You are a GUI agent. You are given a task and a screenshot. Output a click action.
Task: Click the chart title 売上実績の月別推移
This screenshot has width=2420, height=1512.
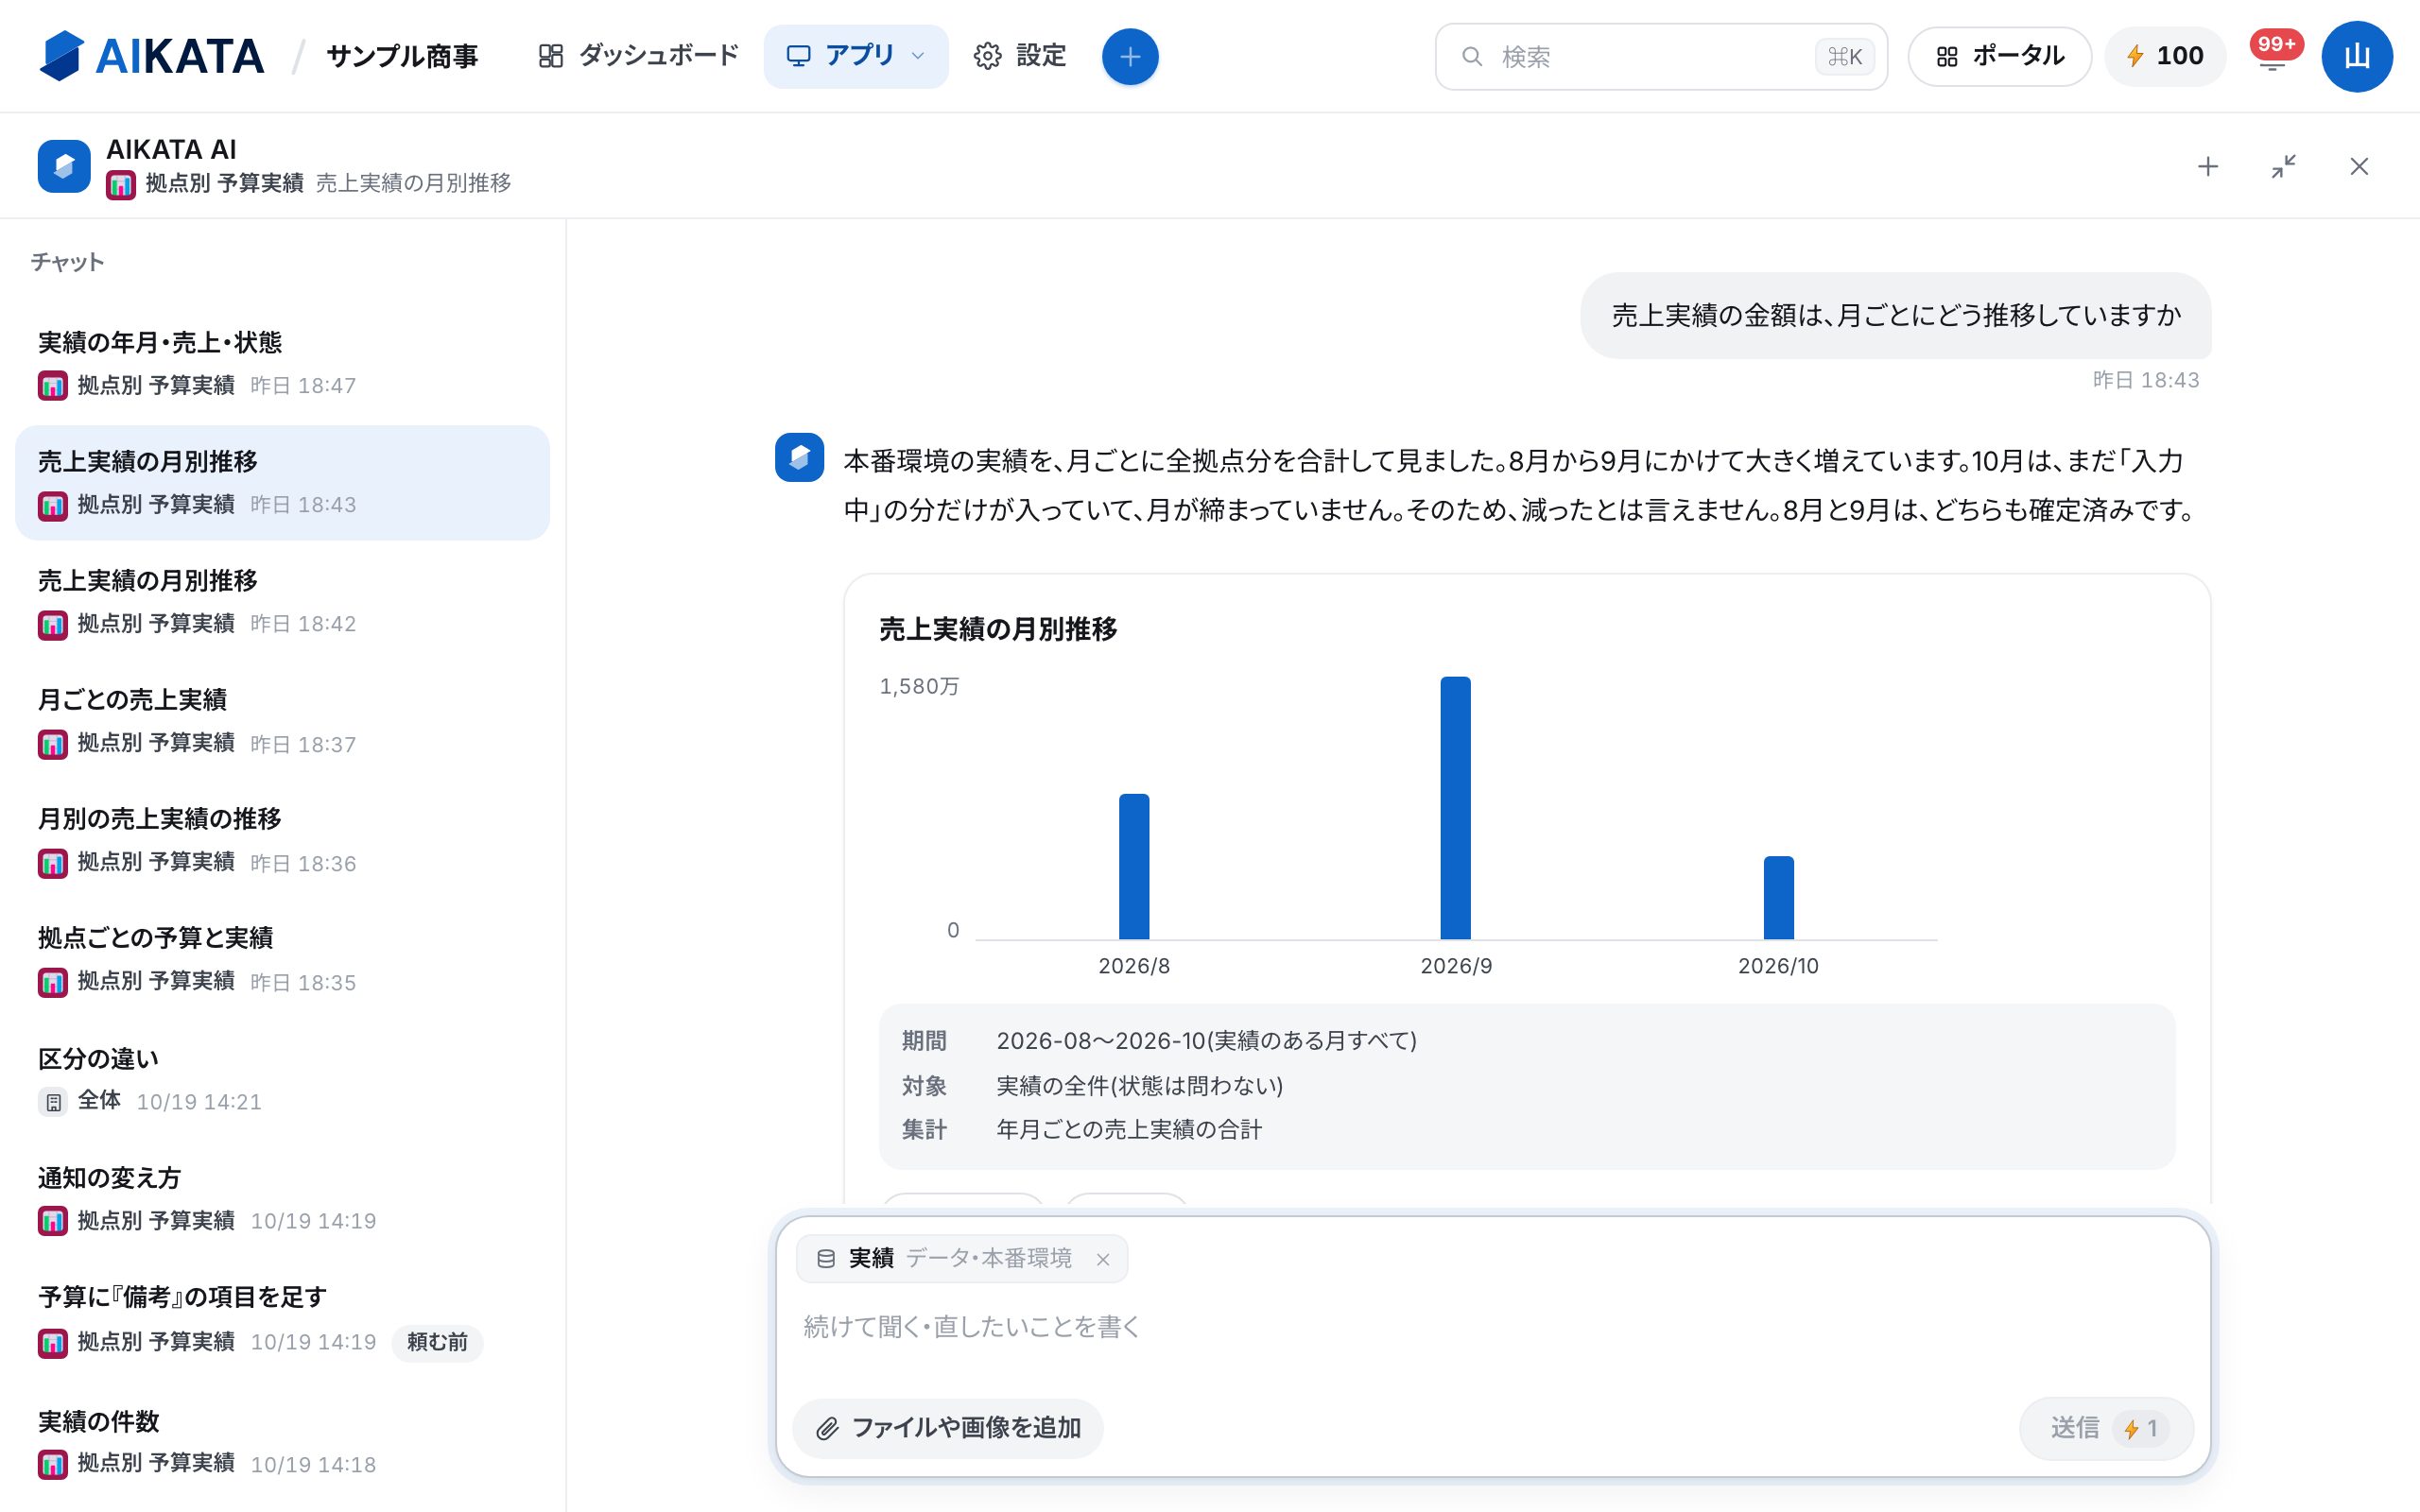pyautogui.click(x=998, y=629)
